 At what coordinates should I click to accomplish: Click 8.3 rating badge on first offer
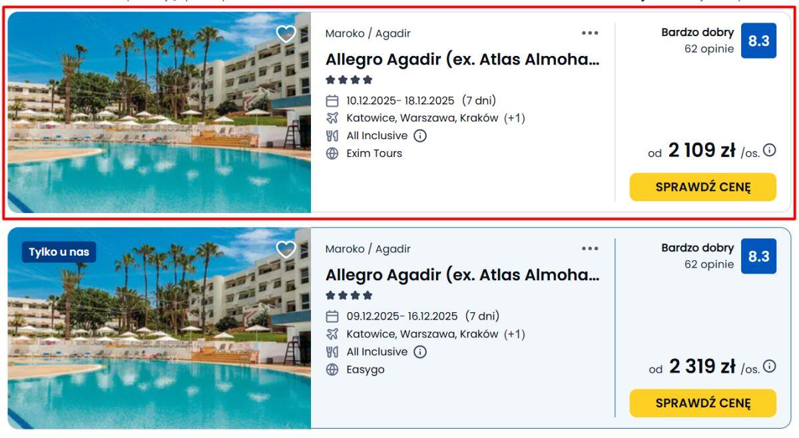coord(758,41)
